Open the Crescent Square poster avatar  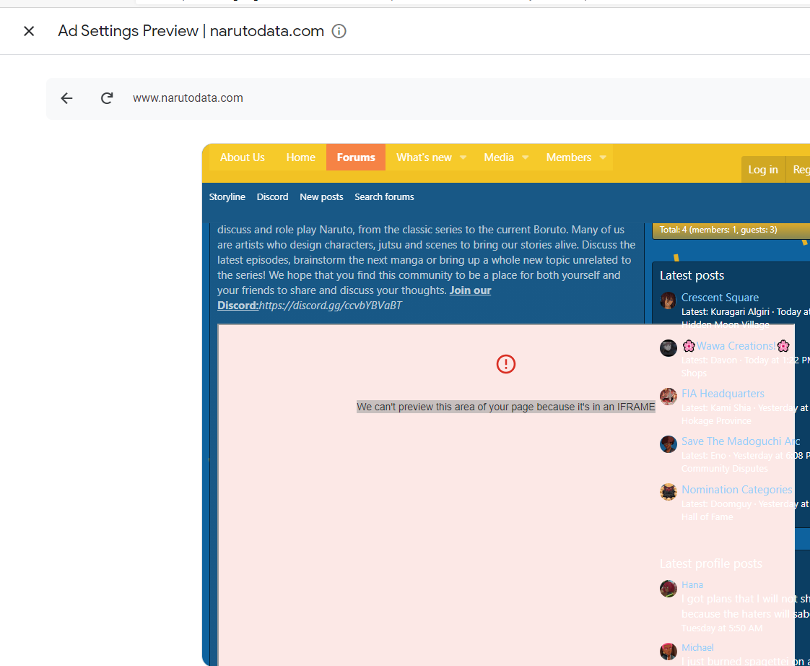coord(668,300)
